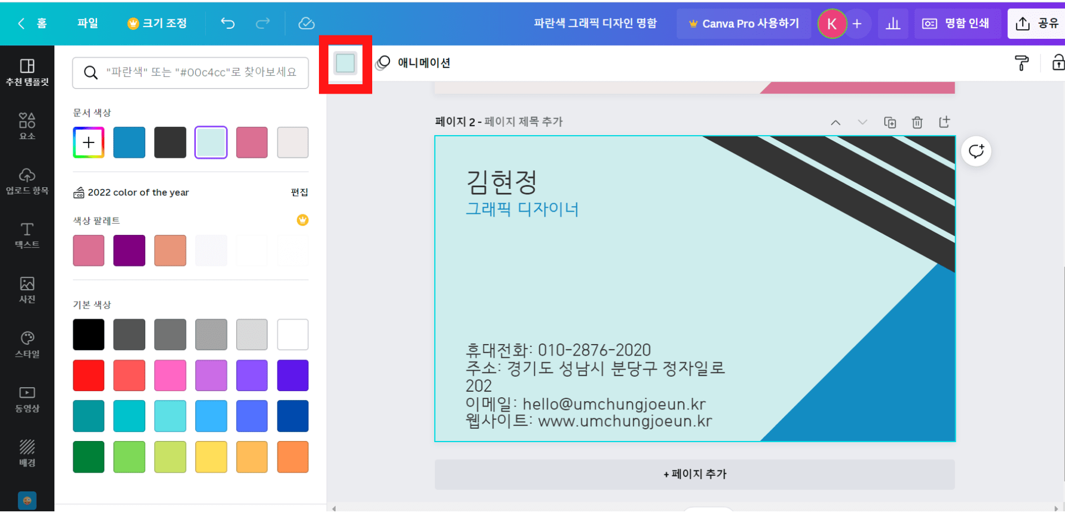Click the color search input field
Image resolution: width=1065 pixels, height=513 pixels.
[200, 73]
